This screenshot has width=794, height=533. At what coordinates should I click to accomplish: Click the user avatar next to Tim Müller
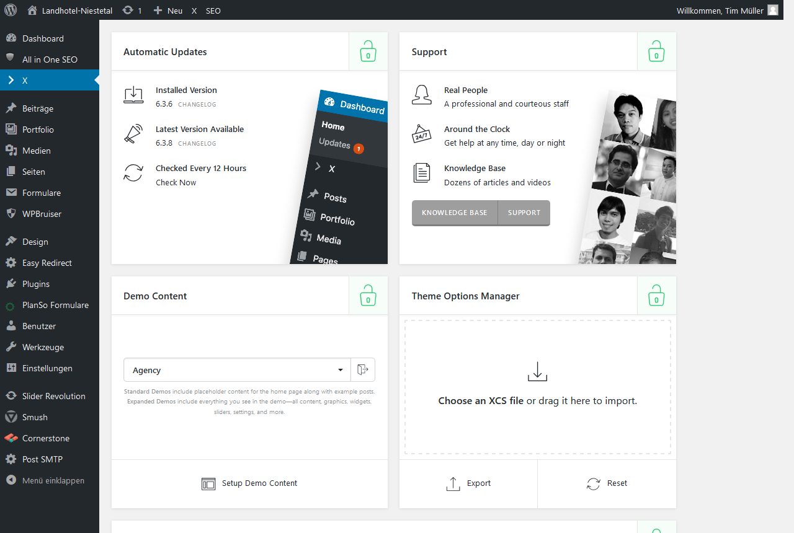[772, 11]
